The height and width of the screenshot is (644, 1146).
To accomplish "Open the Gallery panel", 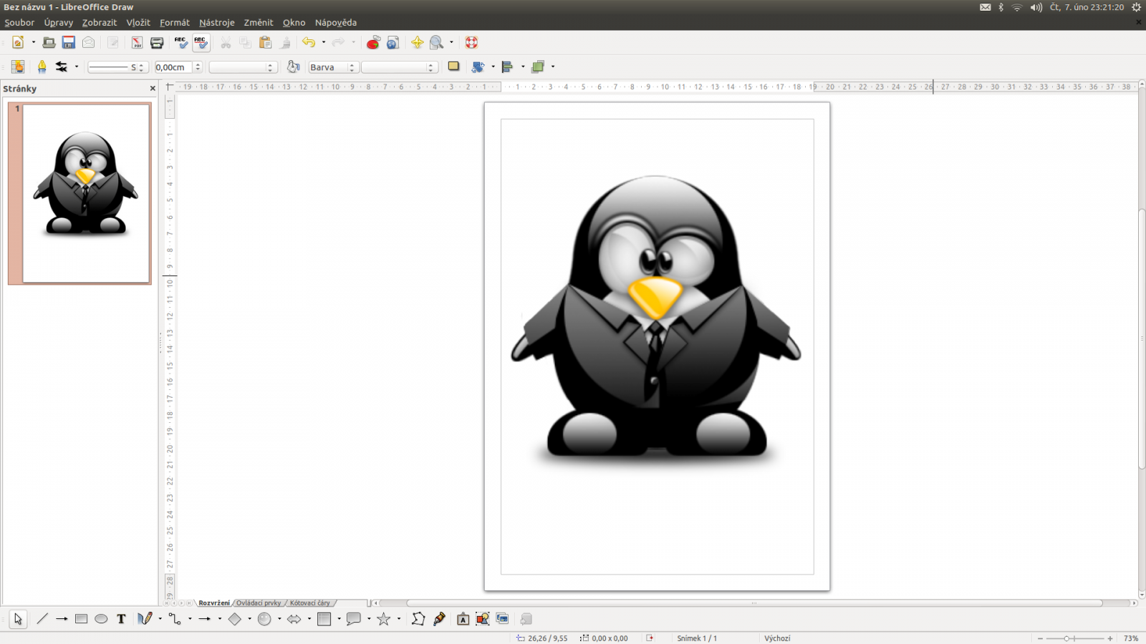I will coord(501,619).
